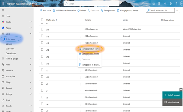Image resolution: width=183 pixels, height=112 pixels.
Task: Click the notification bell icon
Action: click(165, 3)
